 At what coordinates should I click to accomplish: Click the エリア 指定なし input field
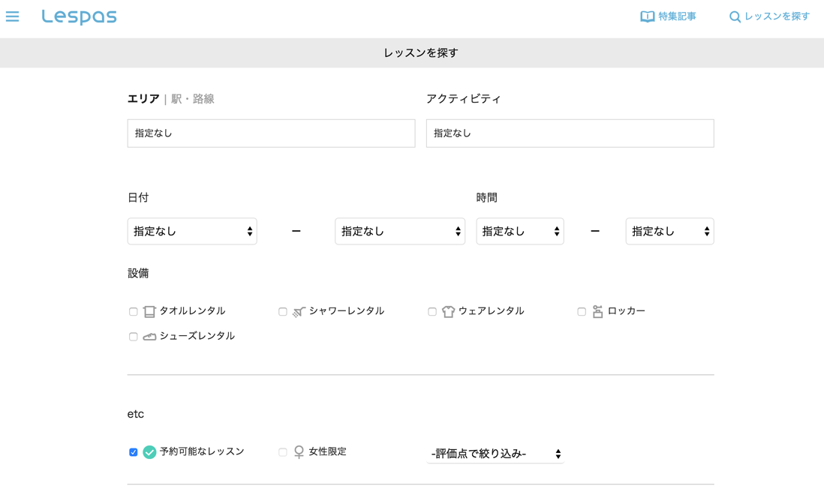(271, 133)
